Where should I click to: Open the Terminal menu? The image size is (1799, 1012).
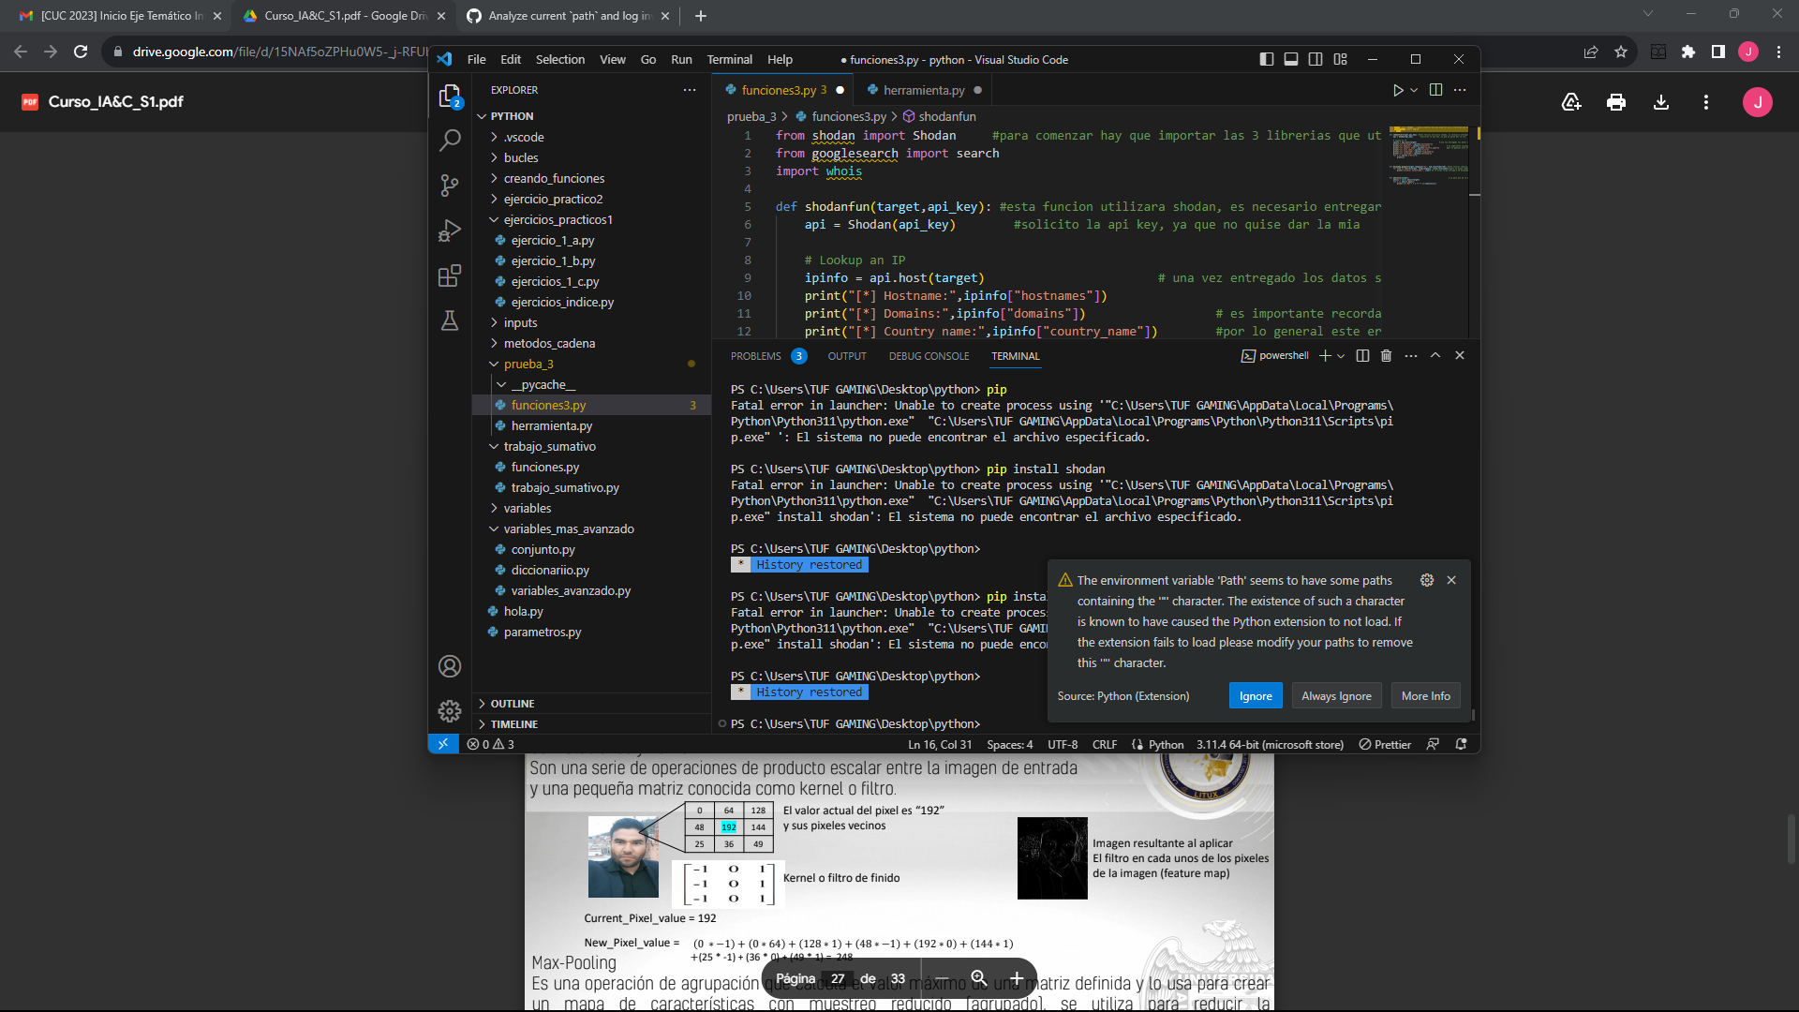(x=729, y=59)
